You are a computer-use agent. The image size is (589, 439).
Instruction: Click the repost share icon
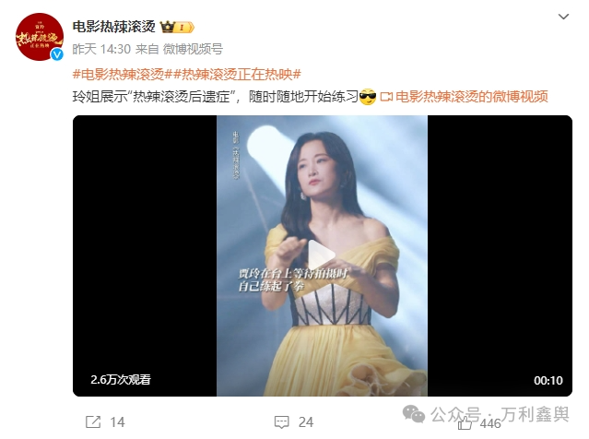pos(93,421)
